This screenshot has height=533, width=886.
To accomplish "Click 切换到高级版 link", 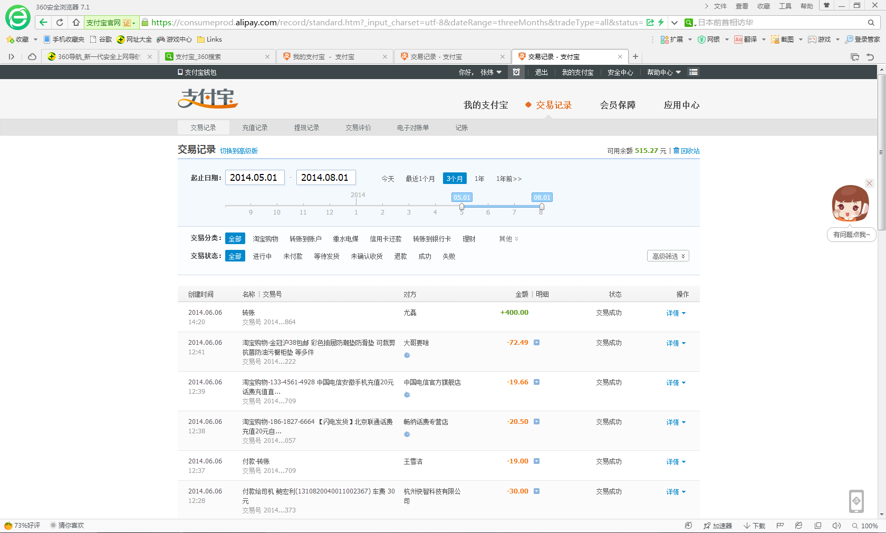I will [x=238, y=151].
